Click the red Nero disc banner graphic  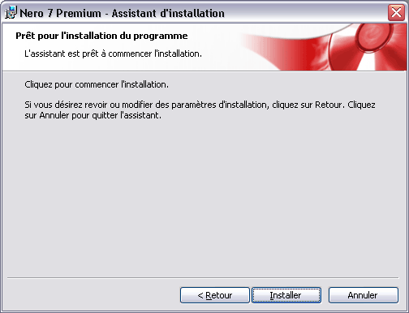coord(325,47)
